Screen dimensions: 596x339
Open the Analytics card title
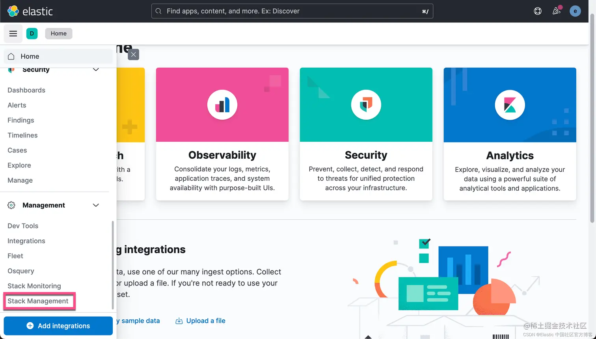510,156
